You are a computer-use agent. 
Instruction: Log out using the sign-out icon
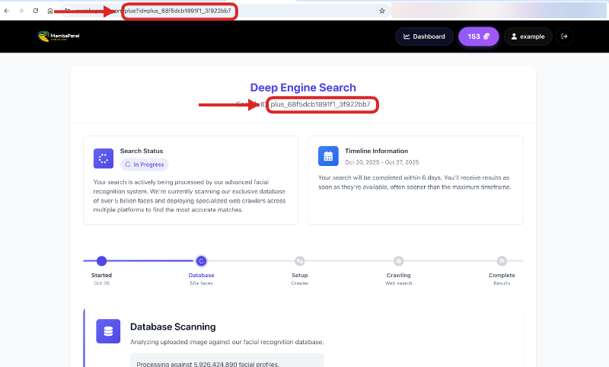point(565,37)
